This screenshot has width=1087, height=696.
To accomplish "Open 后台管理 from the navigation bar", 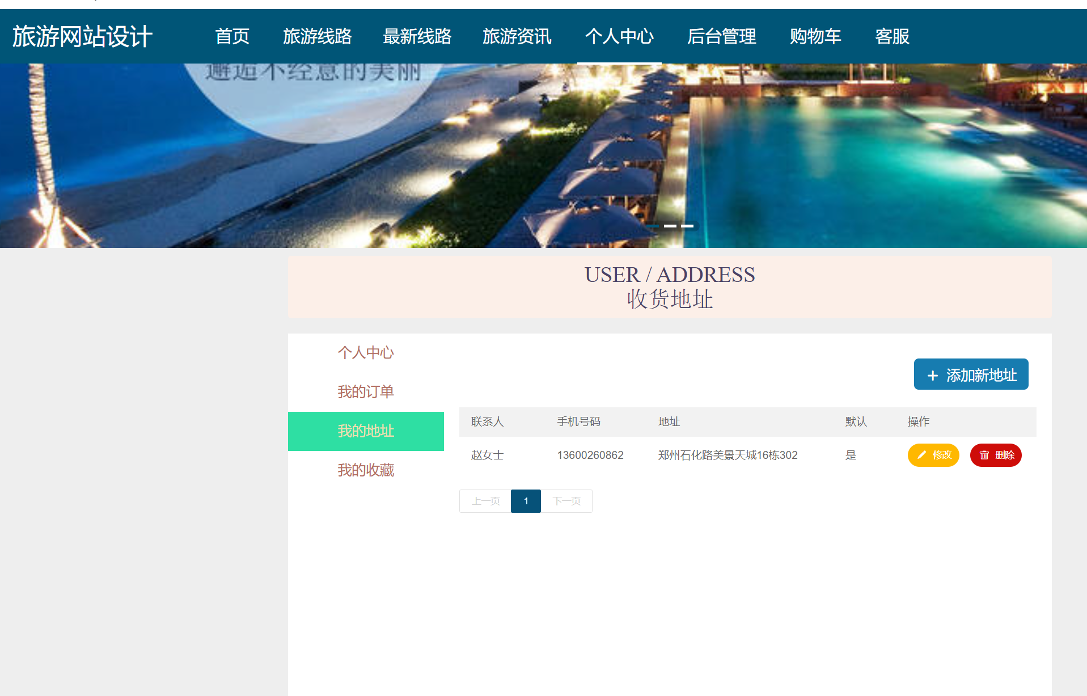I will click(721, 37).
